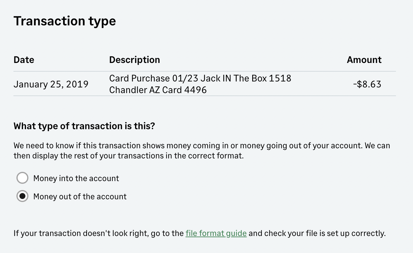Screen dimensions: 413x253
Task: Select the January 25, 2019 date cell
Action: point(51,84)
